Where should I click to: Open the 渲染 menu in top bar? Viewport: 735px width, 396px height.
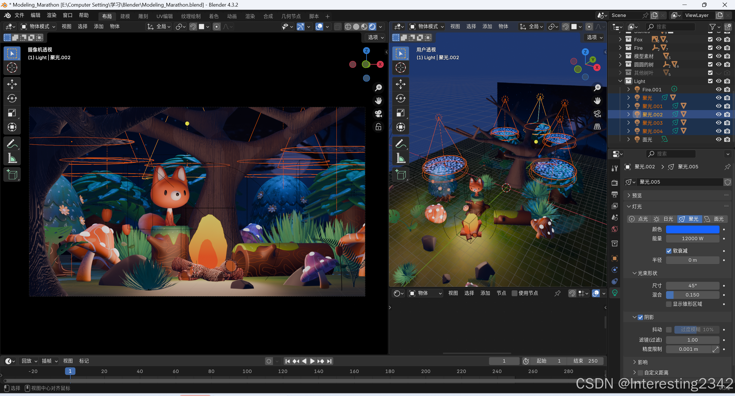pos(51,15)
